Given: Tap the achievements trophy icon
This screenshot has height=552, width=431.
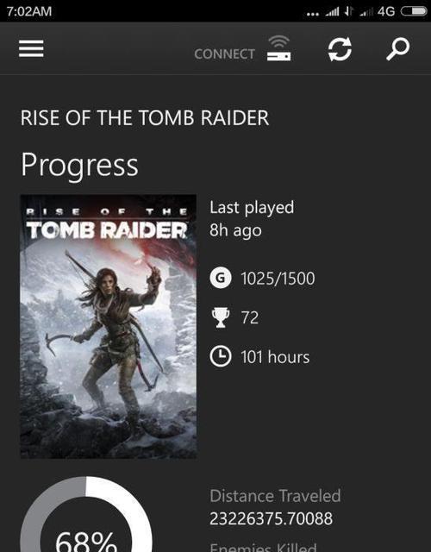Looking at the screenshot, I should (x=221, y=317).
